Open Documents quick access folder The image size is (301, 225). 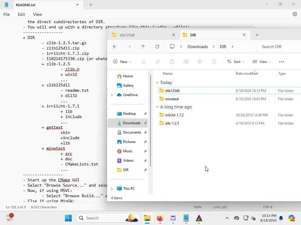(132, 132)
